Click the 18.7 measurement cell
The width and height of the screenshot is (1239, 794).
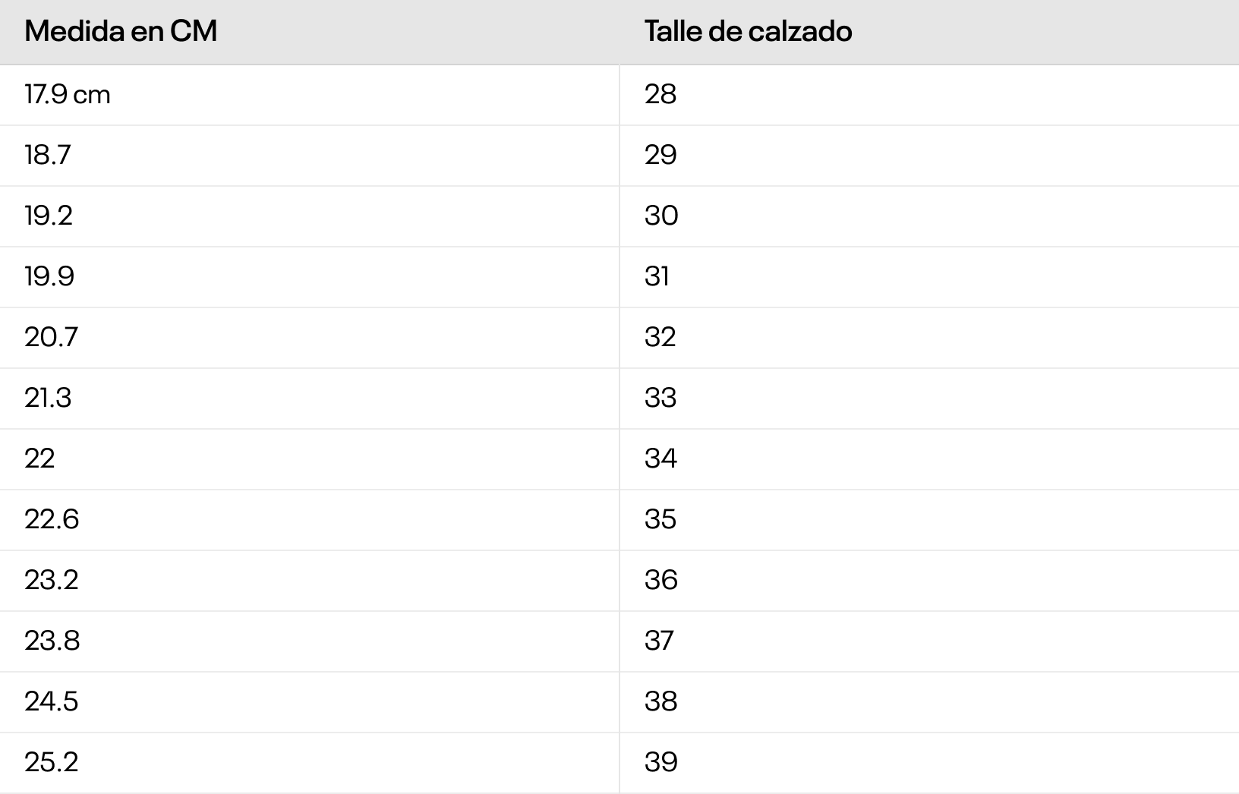[x=48, y=155]
